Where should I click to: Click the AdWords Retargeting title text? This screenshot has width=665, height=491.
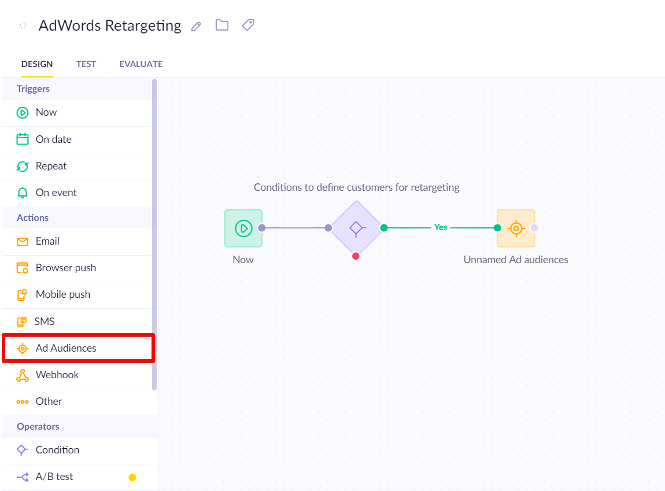110,25
